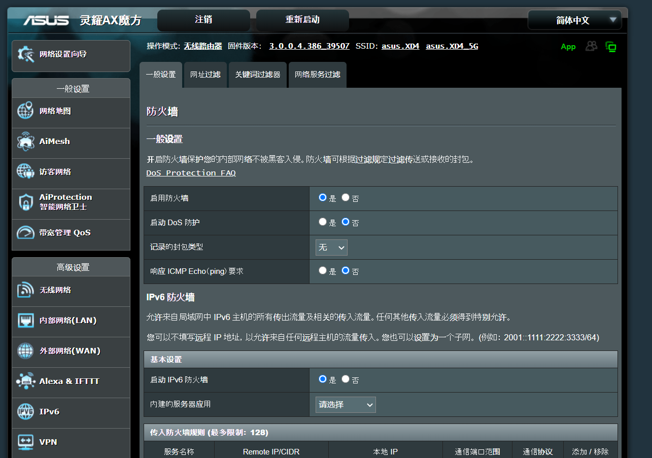Click the asus.XD4_5G SSID link
652x458 pixels.
click(452, 46)
